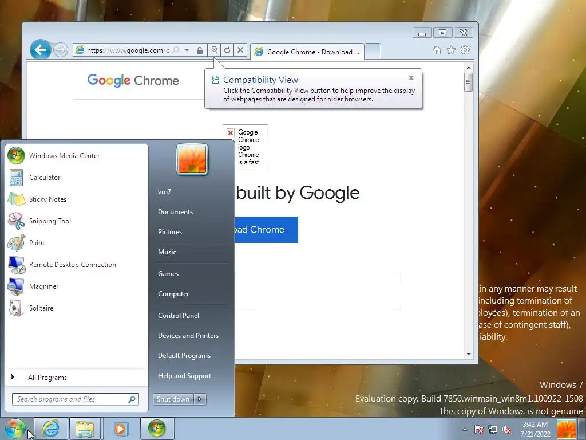
Task: Open Documents from the Start menu
Action: (192, 212)
